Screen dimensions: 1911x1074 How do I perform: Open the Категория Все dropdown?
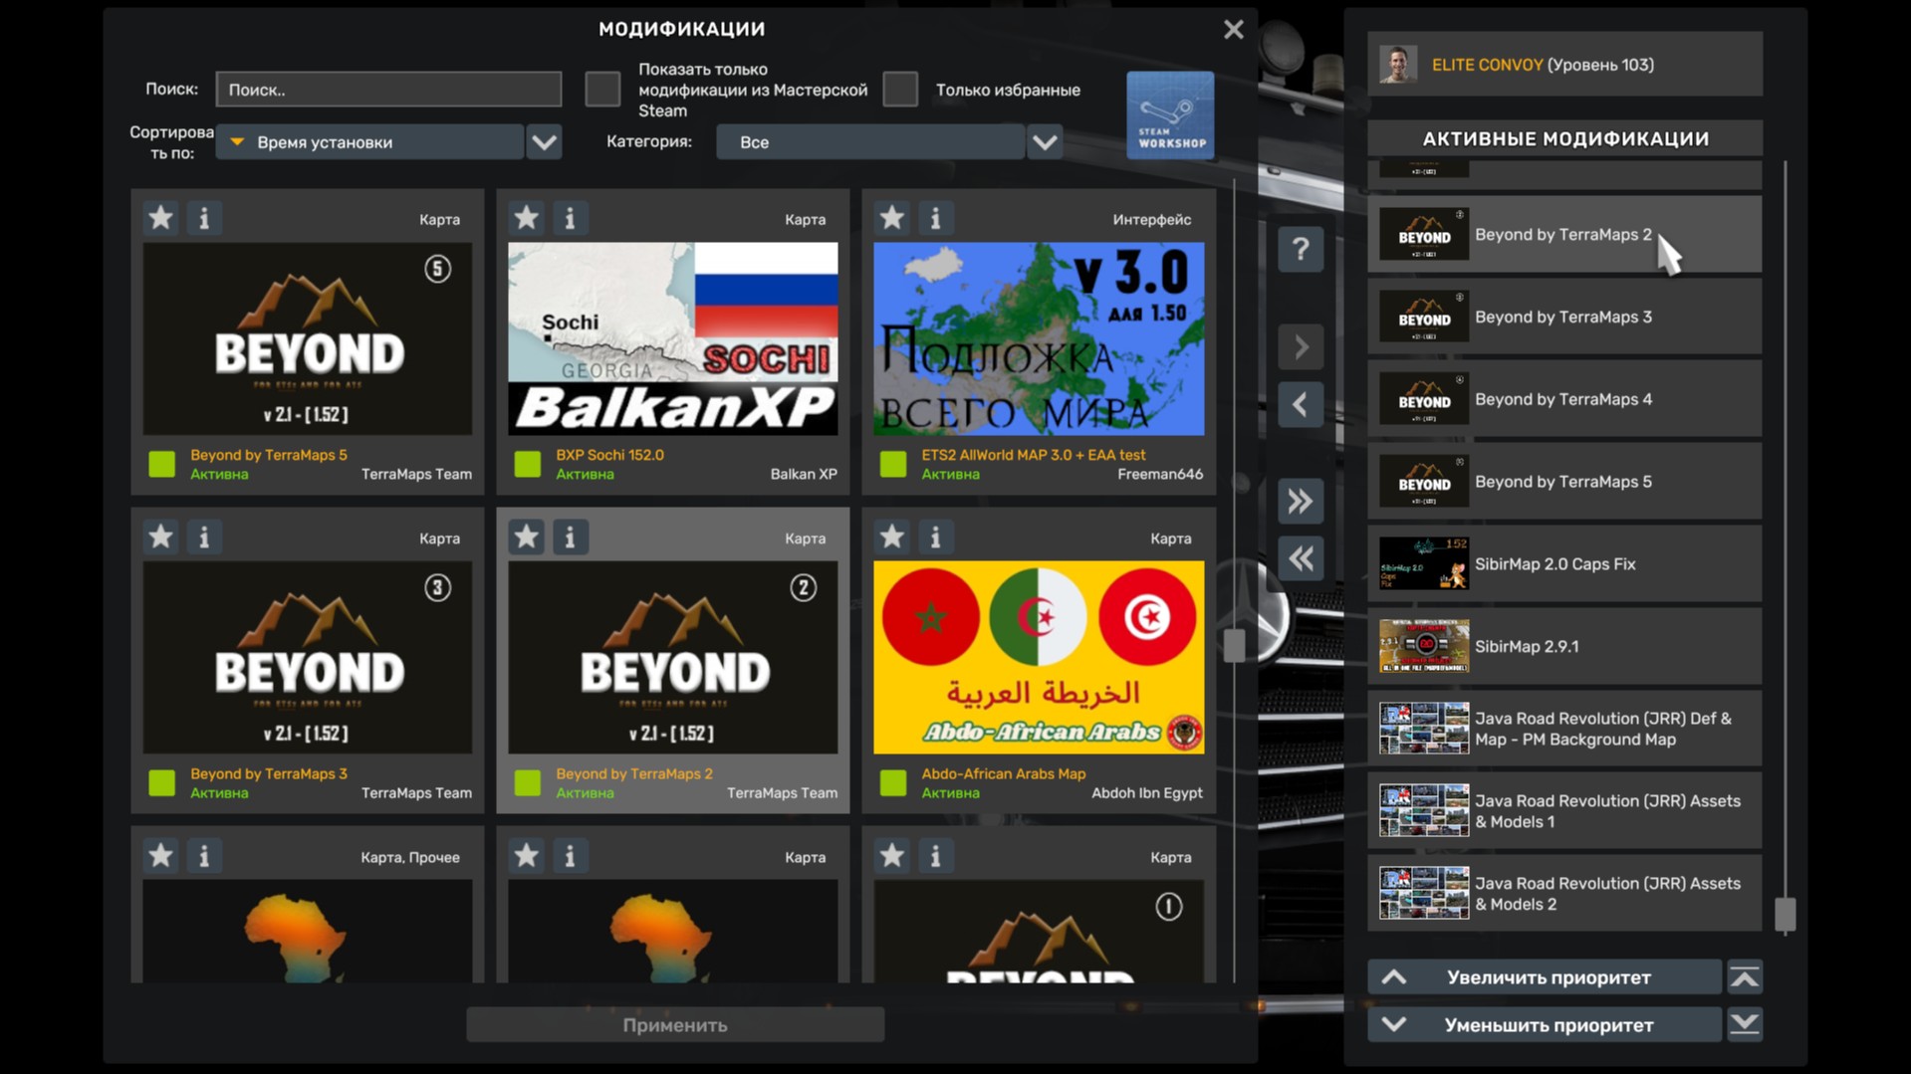870,142
